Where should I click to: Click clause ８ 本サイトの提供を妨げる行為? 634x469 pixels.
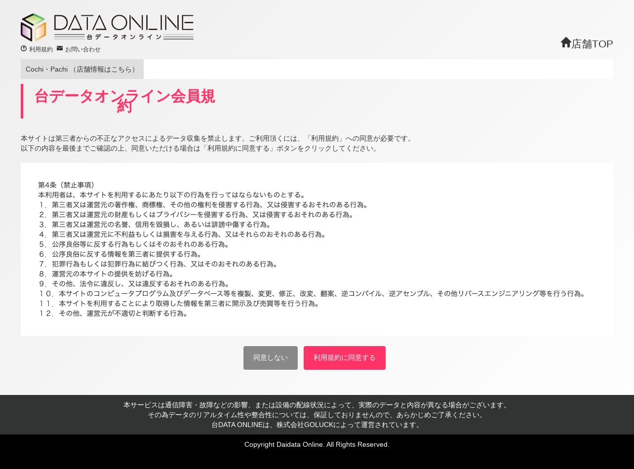[108, 274]
